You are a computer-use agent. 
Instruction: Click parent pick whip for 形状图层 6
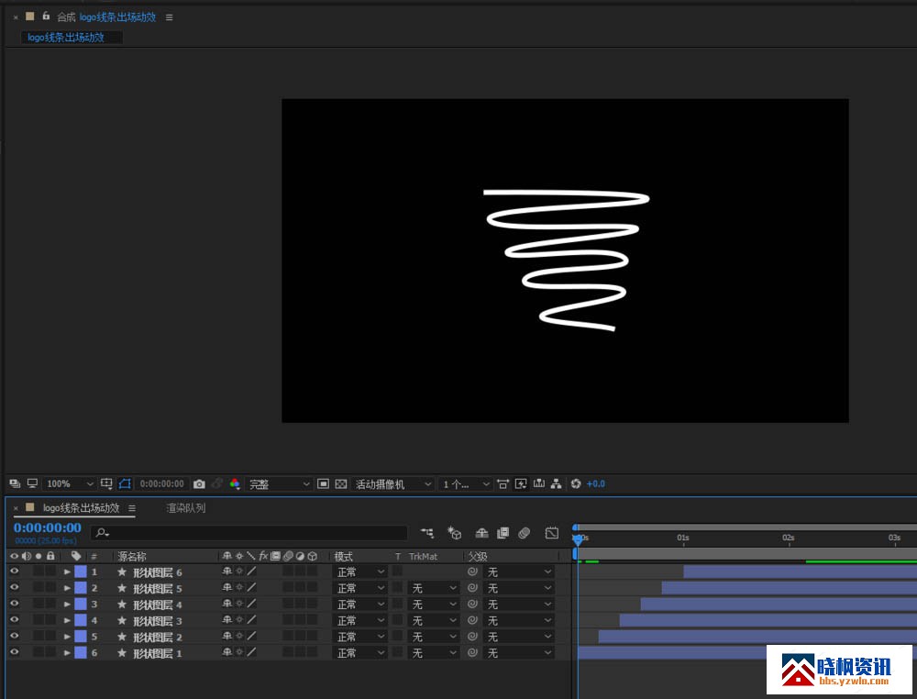[472, 571]
